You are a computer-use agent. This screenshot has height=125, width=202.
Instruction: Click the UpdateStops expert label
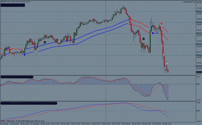point(188,2)
